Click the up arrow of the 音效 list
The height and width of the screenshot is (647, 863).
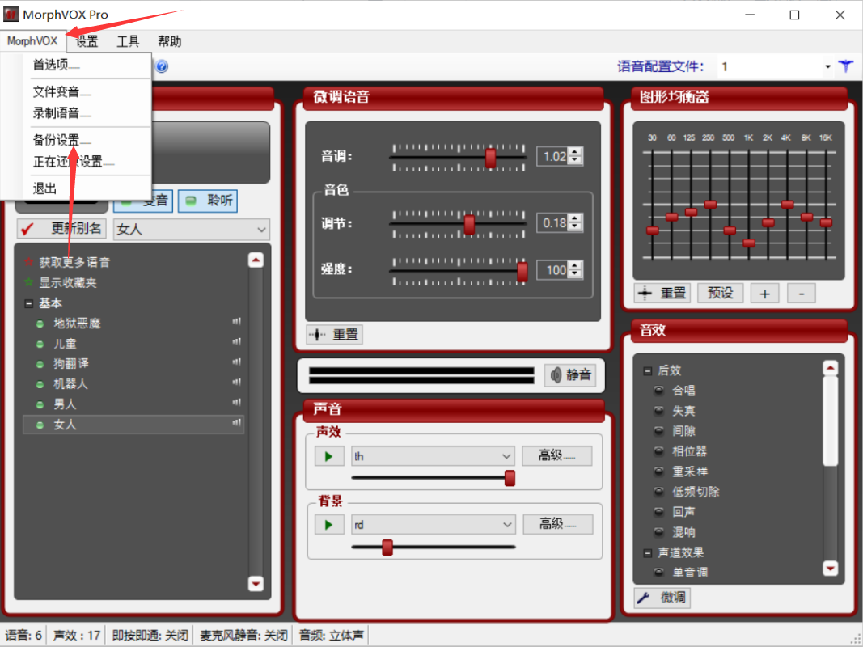pyautogui.click(x=830, y=367)
